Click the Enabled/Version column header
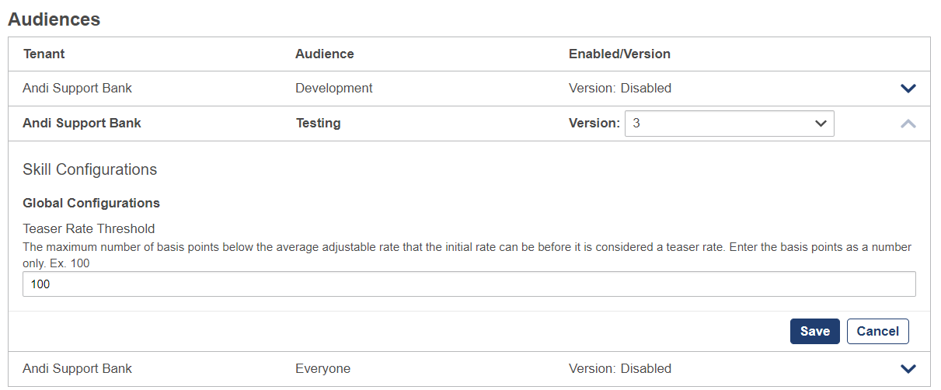Viewport: 941px width, 390px height. click(619, 54)
